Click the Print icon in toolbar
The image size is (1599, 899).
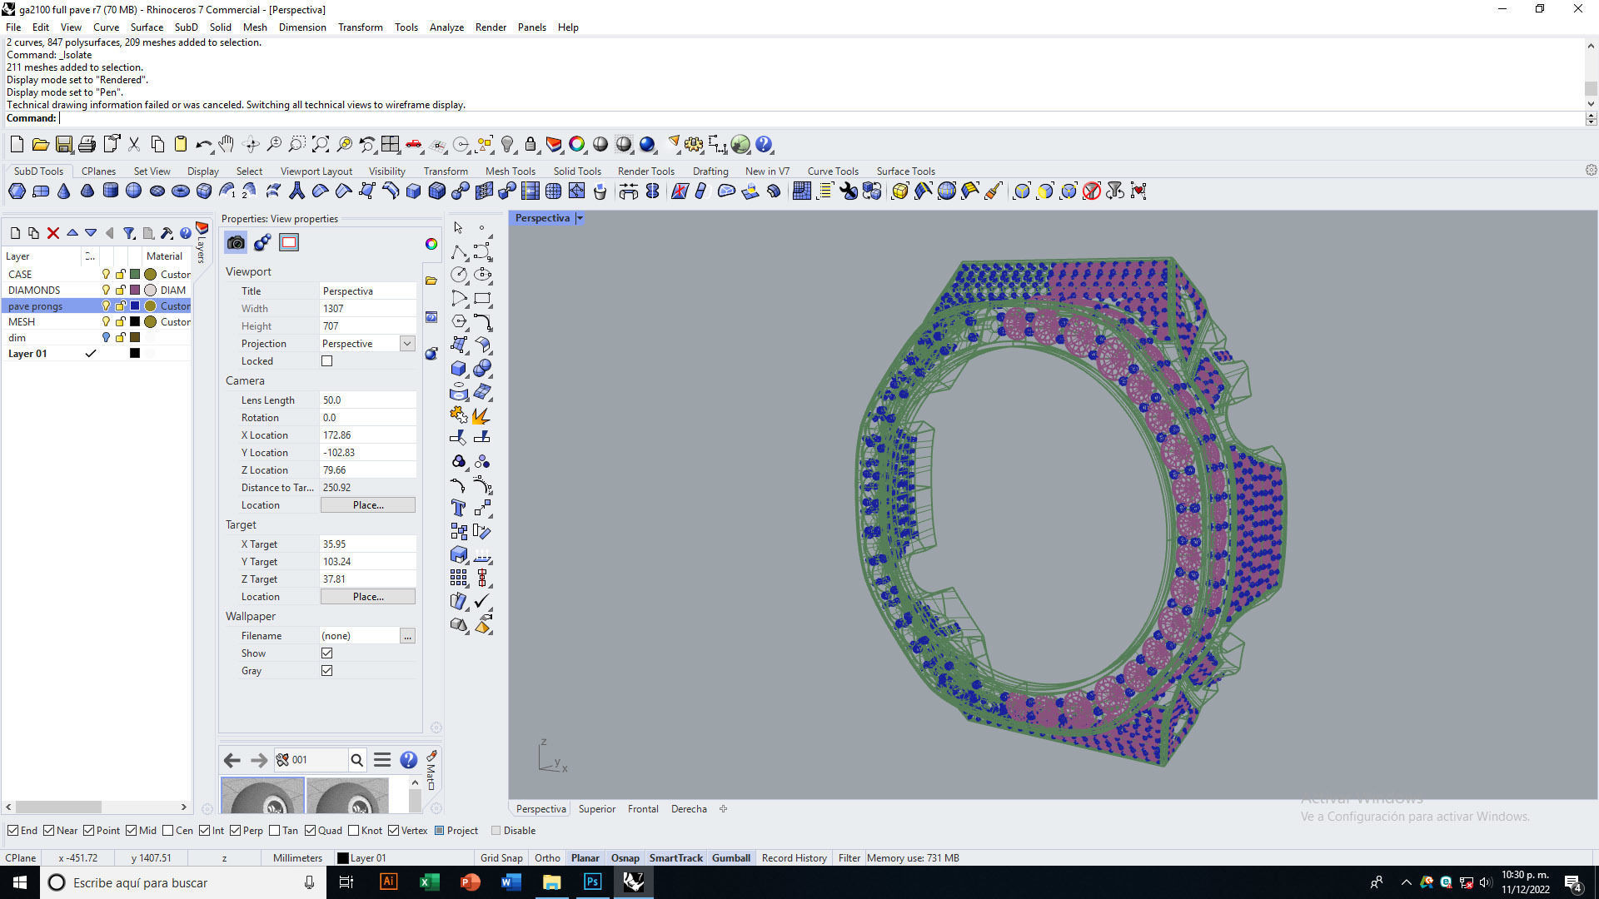point(87,145)
